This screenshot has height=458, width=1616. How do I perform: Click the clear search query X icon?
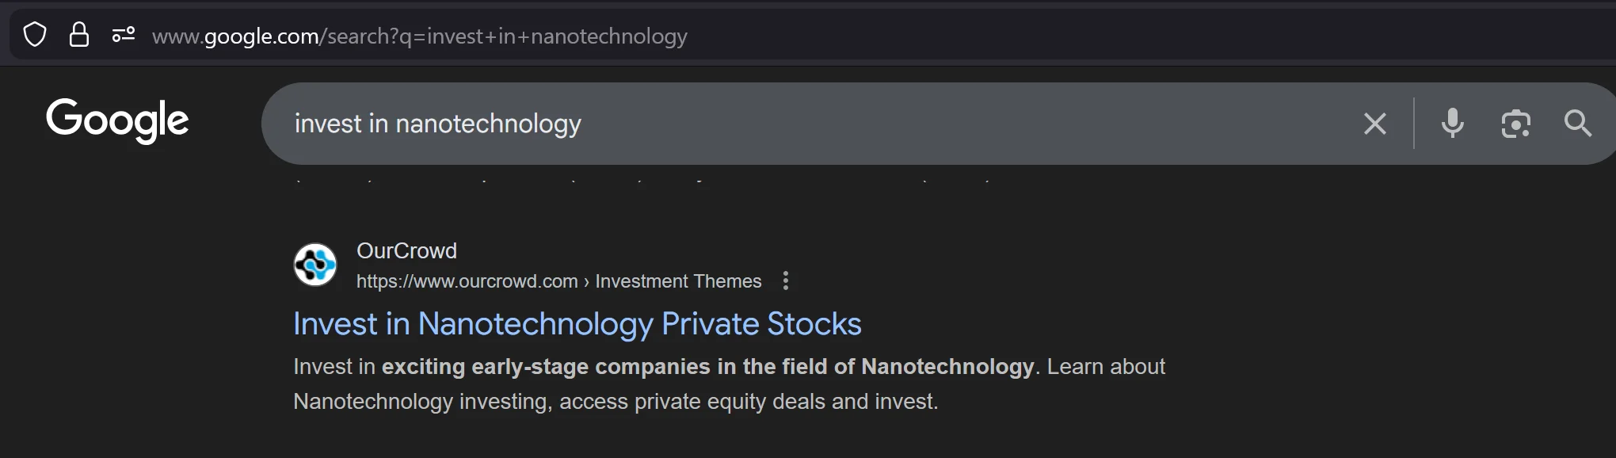(x=1375, y=124)
